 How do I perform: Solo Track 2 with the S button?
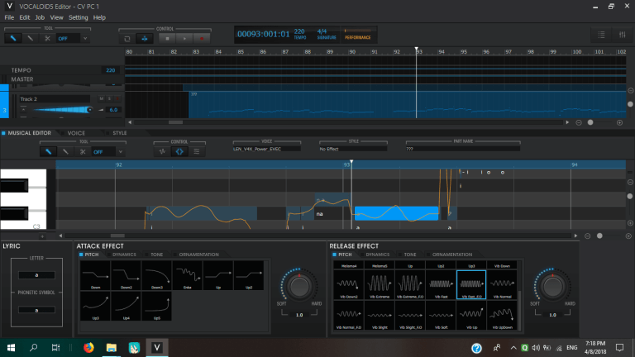click(109, 99)
